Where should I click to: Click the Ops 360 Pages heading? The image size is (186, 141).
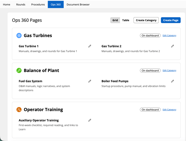[x=27, y=20]
